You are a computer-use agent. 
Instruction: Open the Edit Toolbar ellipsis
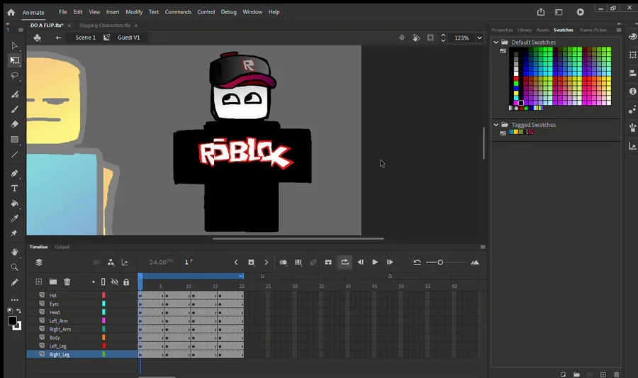(15, 300)
